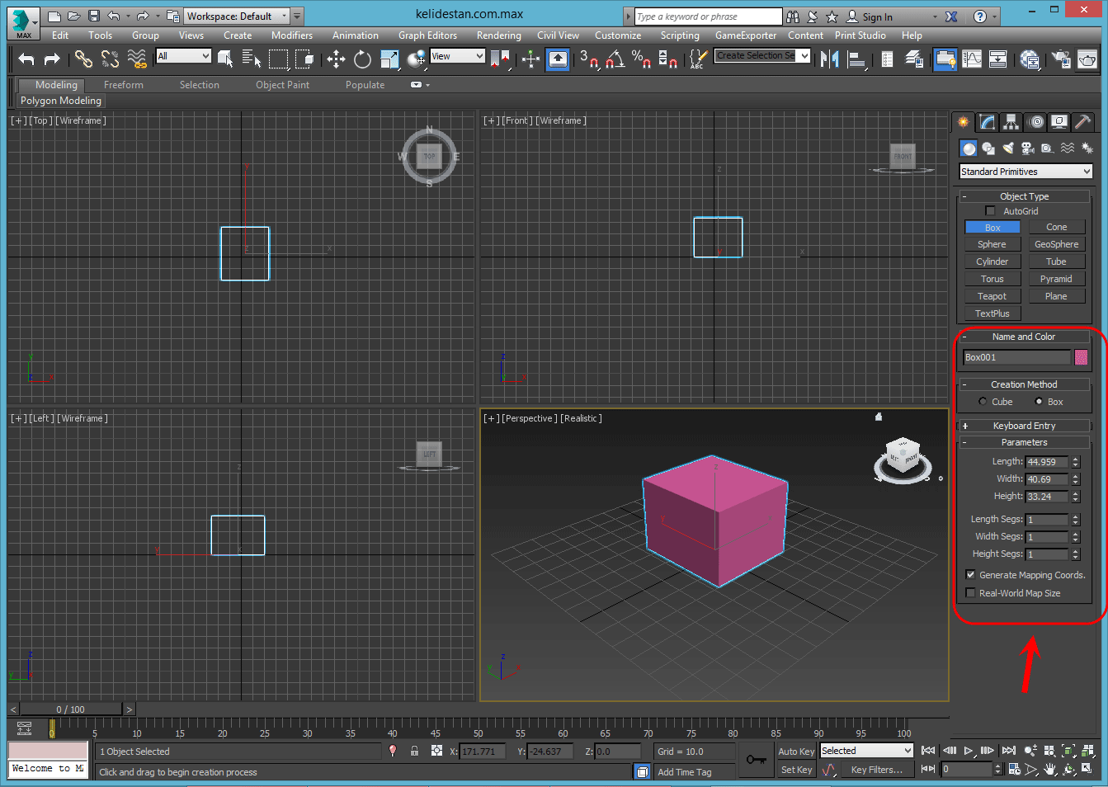Open the Rendering menu
1108x787 pixels.
coord(498,35)
